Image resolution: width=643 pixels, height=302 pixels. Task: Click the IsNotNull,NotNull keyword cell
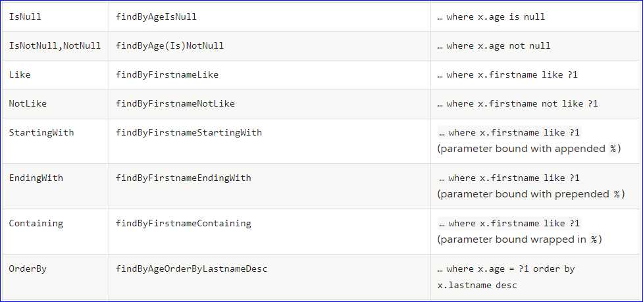coord(55,45)
